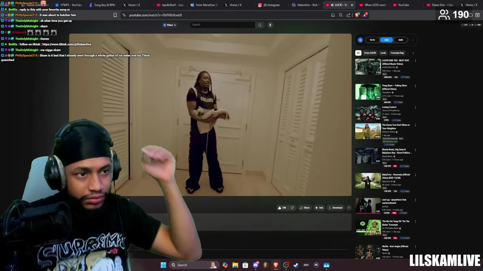Click the picture-in-picture icon in address bar

coord(333,15)
